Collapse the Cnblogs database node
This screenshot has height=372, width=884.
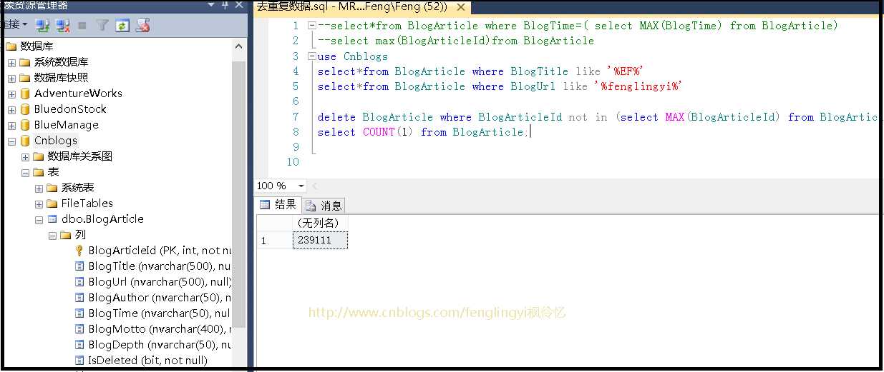coord(11,141)
